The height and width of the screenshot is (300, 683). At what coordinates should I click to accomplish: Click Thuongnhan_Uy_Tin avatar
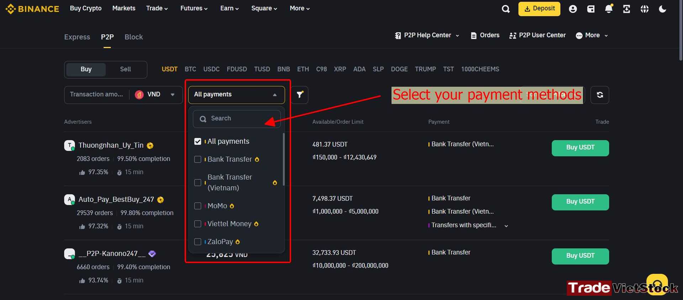pos(69,145)
